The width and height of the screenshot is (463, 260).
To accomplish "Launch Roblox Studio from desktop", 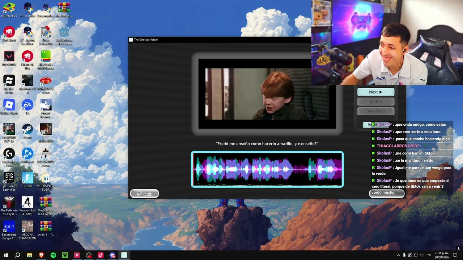I will [9, 84].
